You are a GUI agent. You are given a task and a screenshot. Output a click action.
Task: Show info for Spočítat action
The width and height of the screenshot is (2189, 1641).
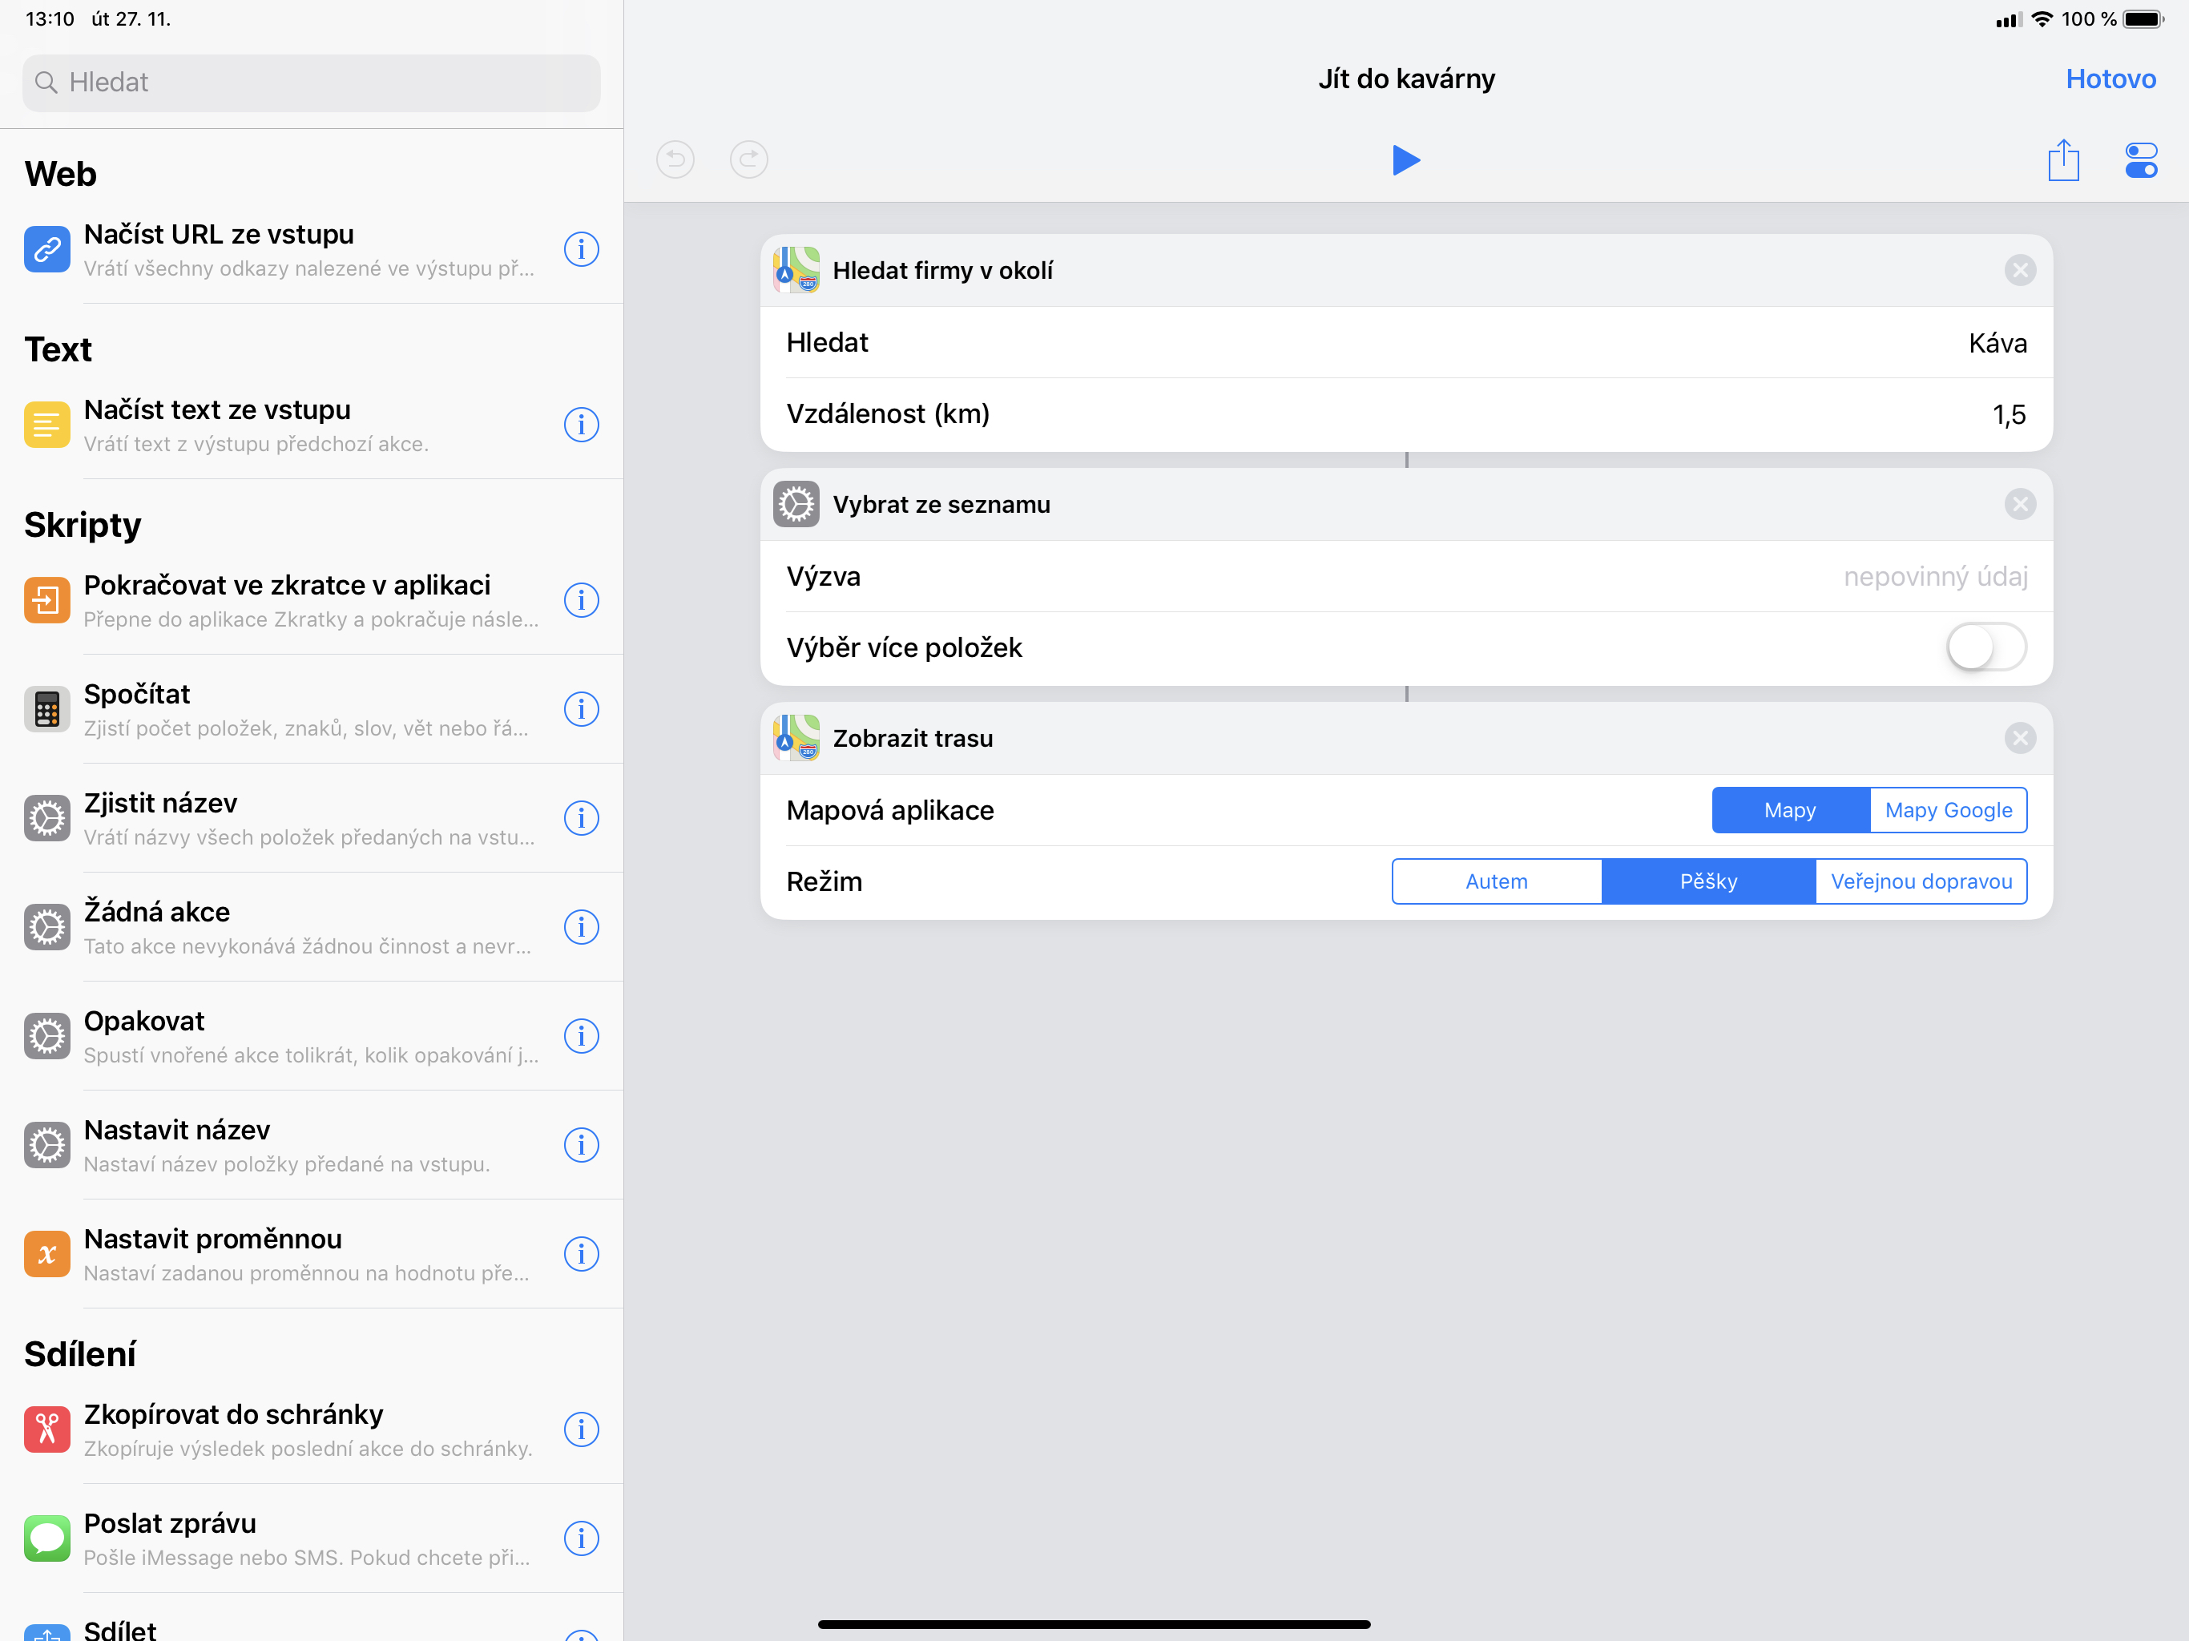tap(581, 710)
